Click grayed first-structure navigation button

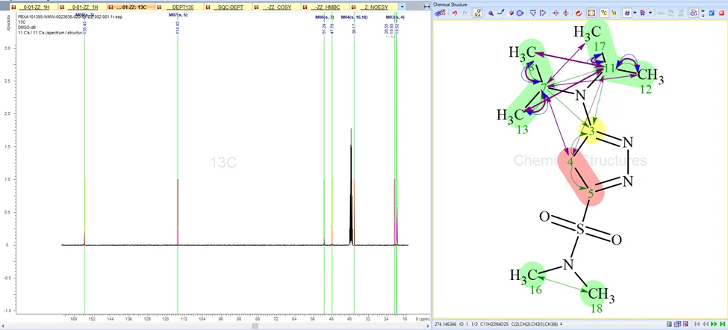(697, 324)
